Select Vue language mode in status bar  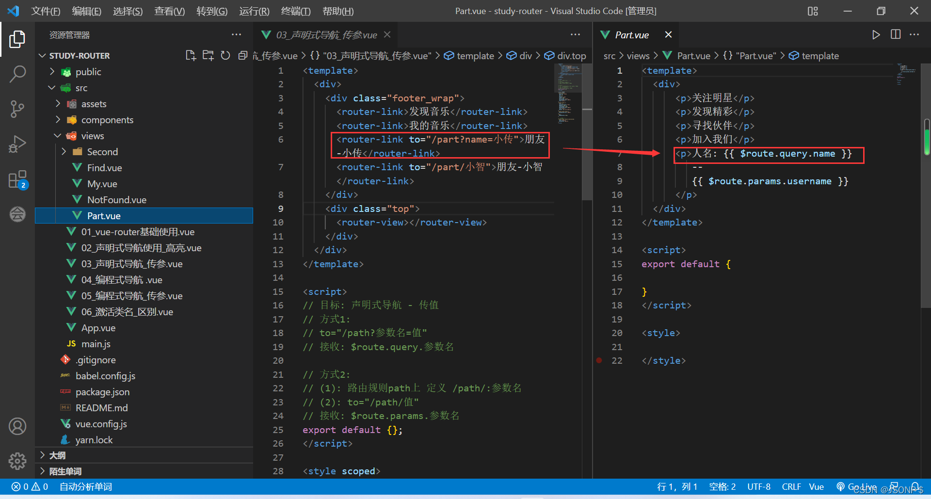pos(817,487)
